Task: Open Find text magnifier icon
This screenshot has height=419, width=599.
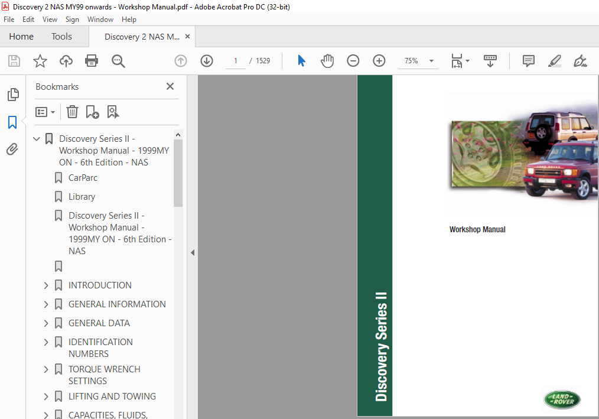Action: (118, 61)
